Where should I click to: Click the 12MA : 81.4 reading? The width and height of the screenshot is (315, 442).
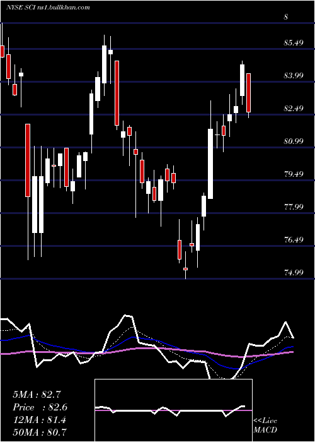click(39, 420)
